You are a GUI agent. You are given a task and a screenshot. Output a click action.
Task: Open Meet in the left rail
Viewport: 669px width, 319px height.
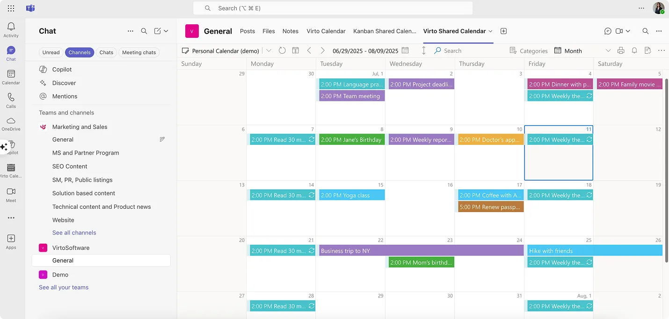coord(11,195)
